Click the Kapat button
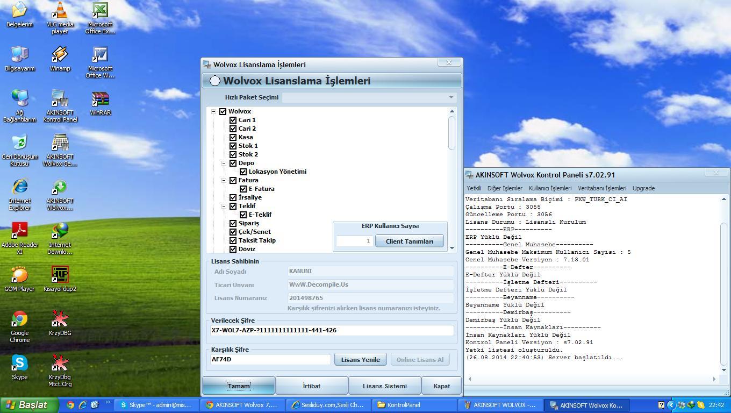Viewport: 731px width, 413px height. tap(442, 386)
